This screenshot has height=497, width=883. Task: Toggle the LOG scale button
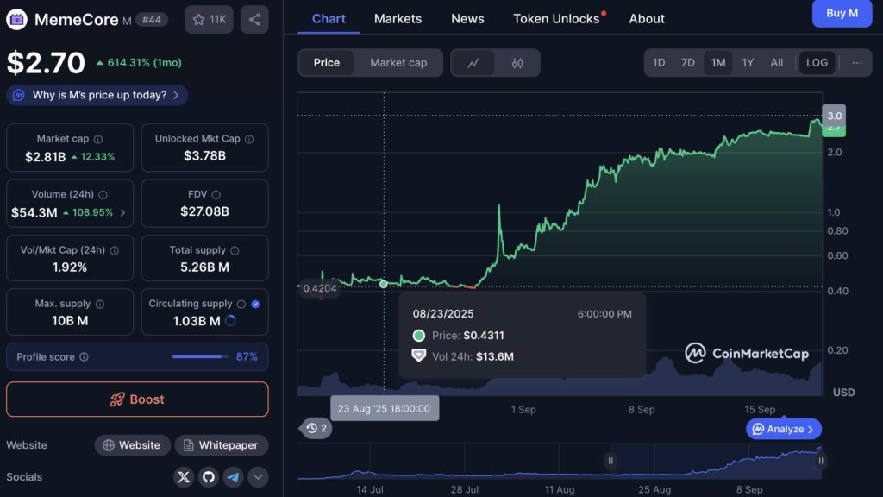point(817,62)
